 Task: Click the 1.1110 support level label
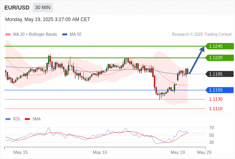[x=216, y=109]
